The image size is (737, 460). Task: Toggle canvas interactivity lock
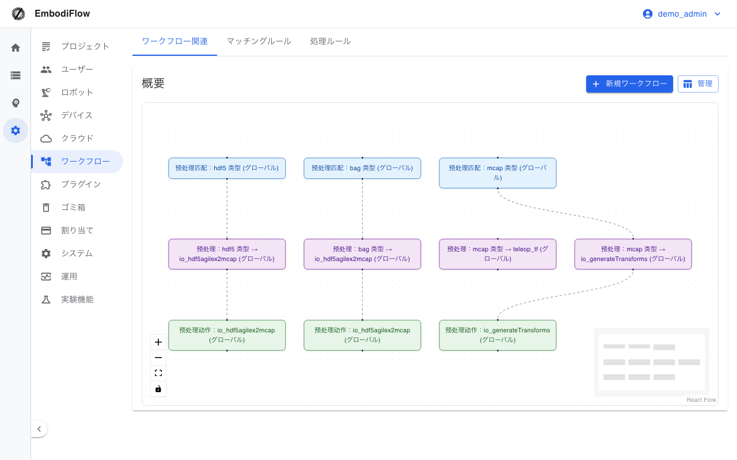pyautogui.click(x=158, y=389)
